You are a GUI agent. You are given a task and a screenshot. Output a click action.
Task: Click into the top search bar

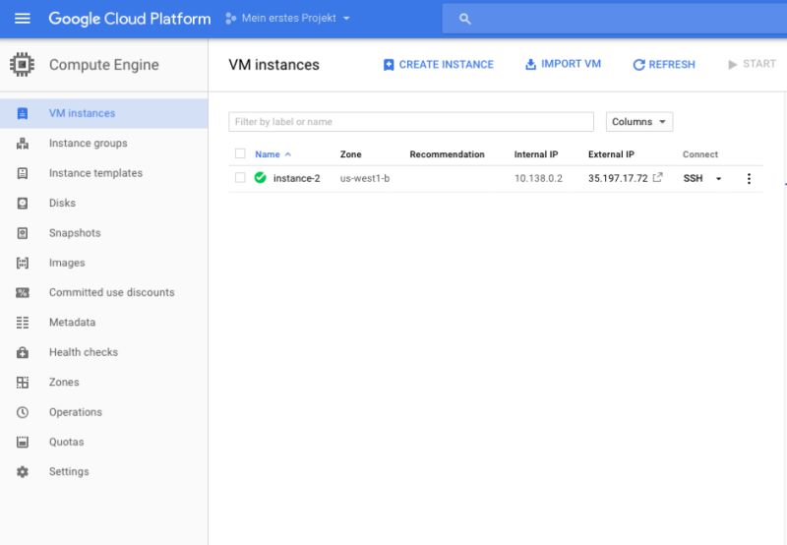pos(614,19)
